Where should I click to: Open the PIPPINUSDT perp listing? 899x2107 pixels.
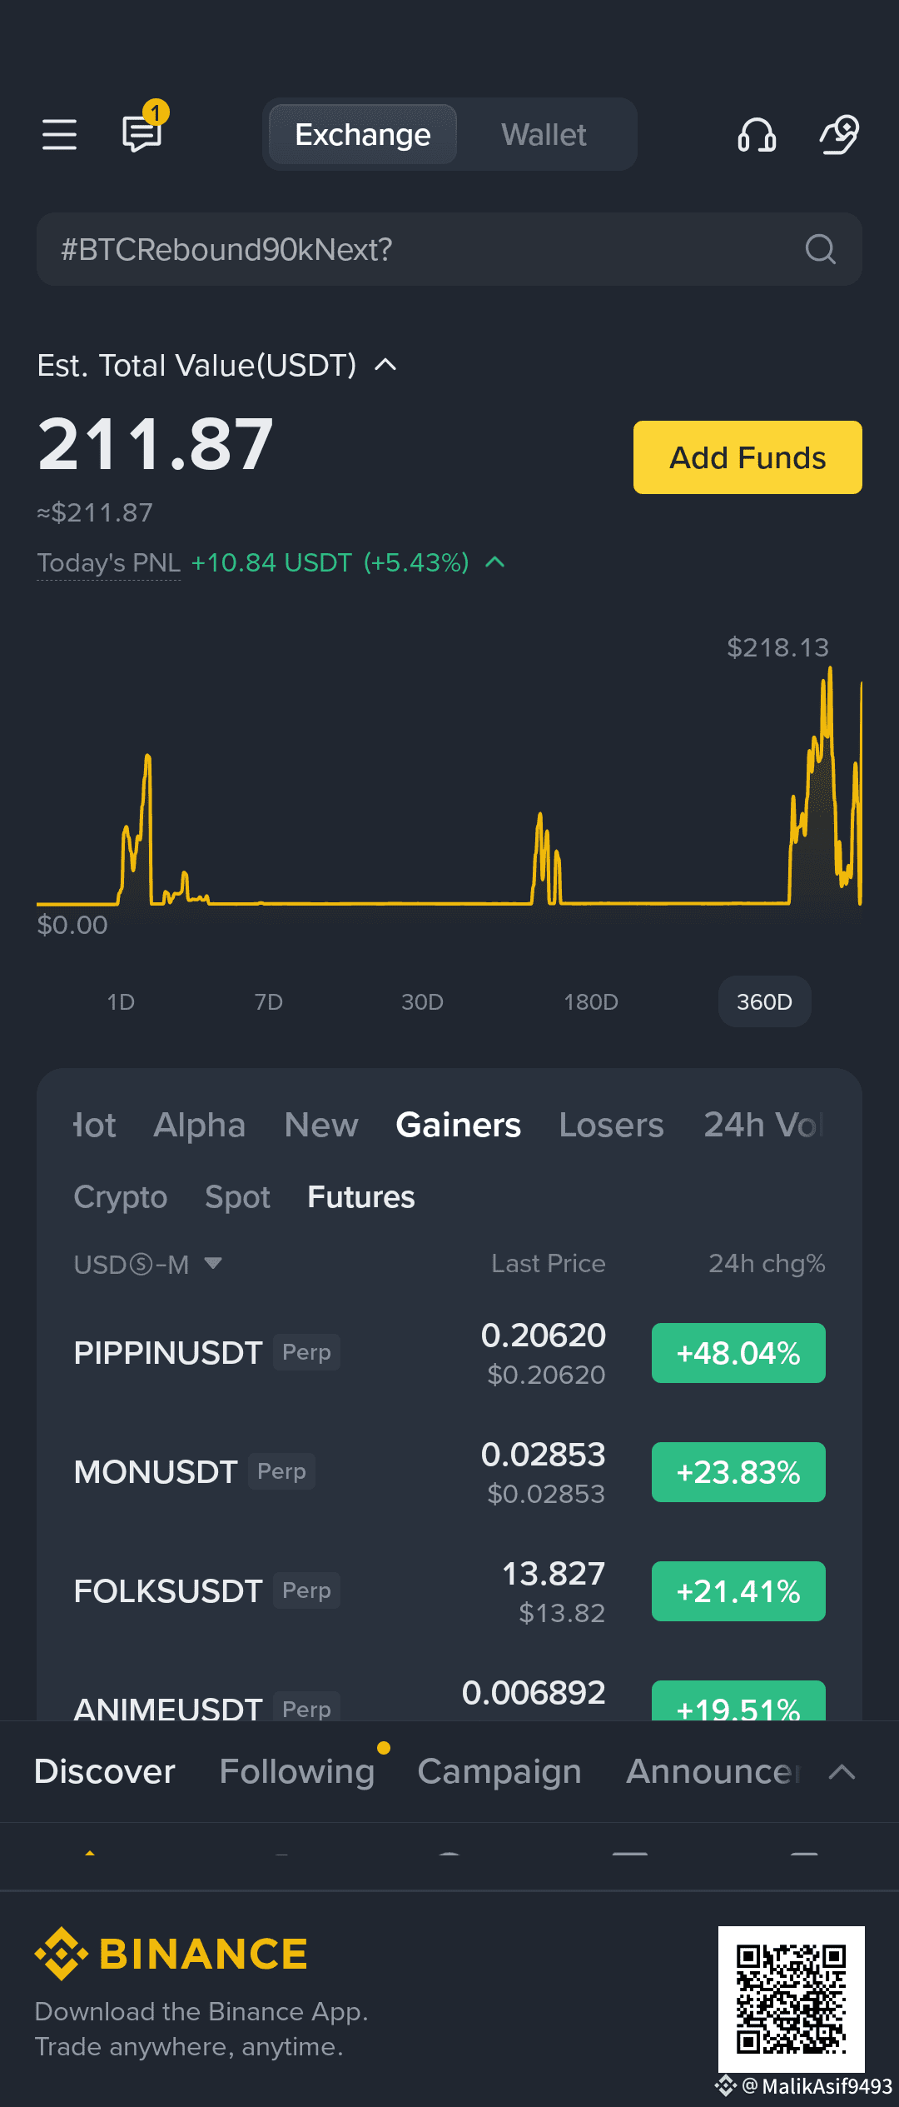[x=449, y=1353]
